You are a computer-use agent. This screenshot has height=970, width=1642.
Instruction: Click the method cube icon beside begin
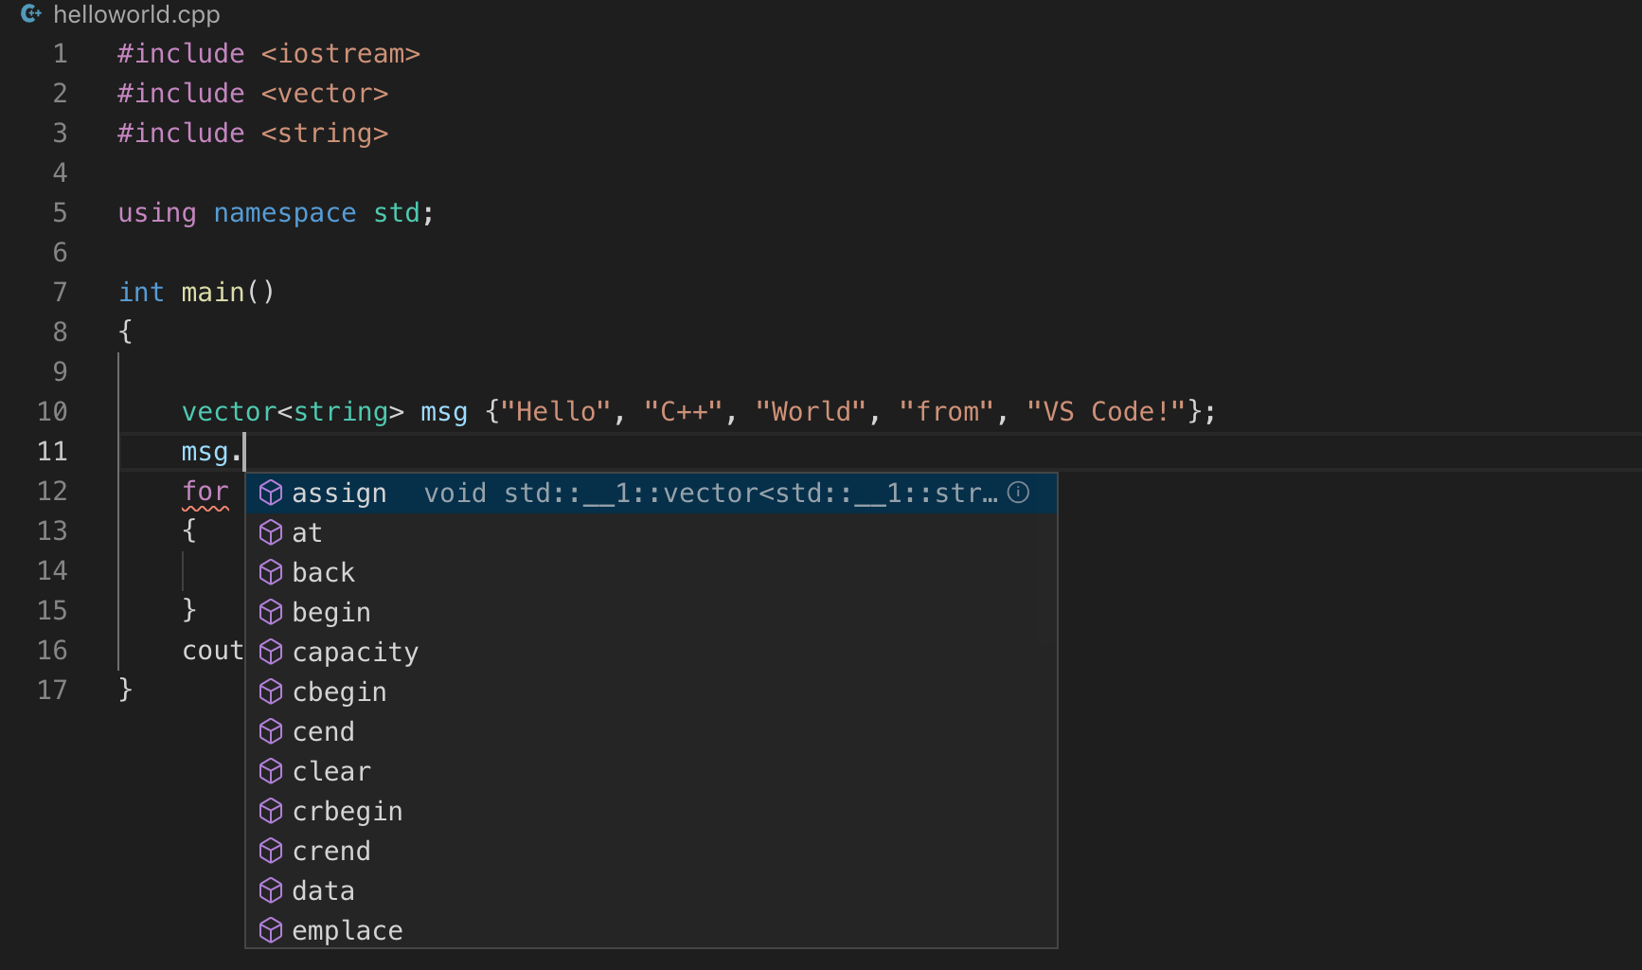pyautogui.click(x=271, y=612)
